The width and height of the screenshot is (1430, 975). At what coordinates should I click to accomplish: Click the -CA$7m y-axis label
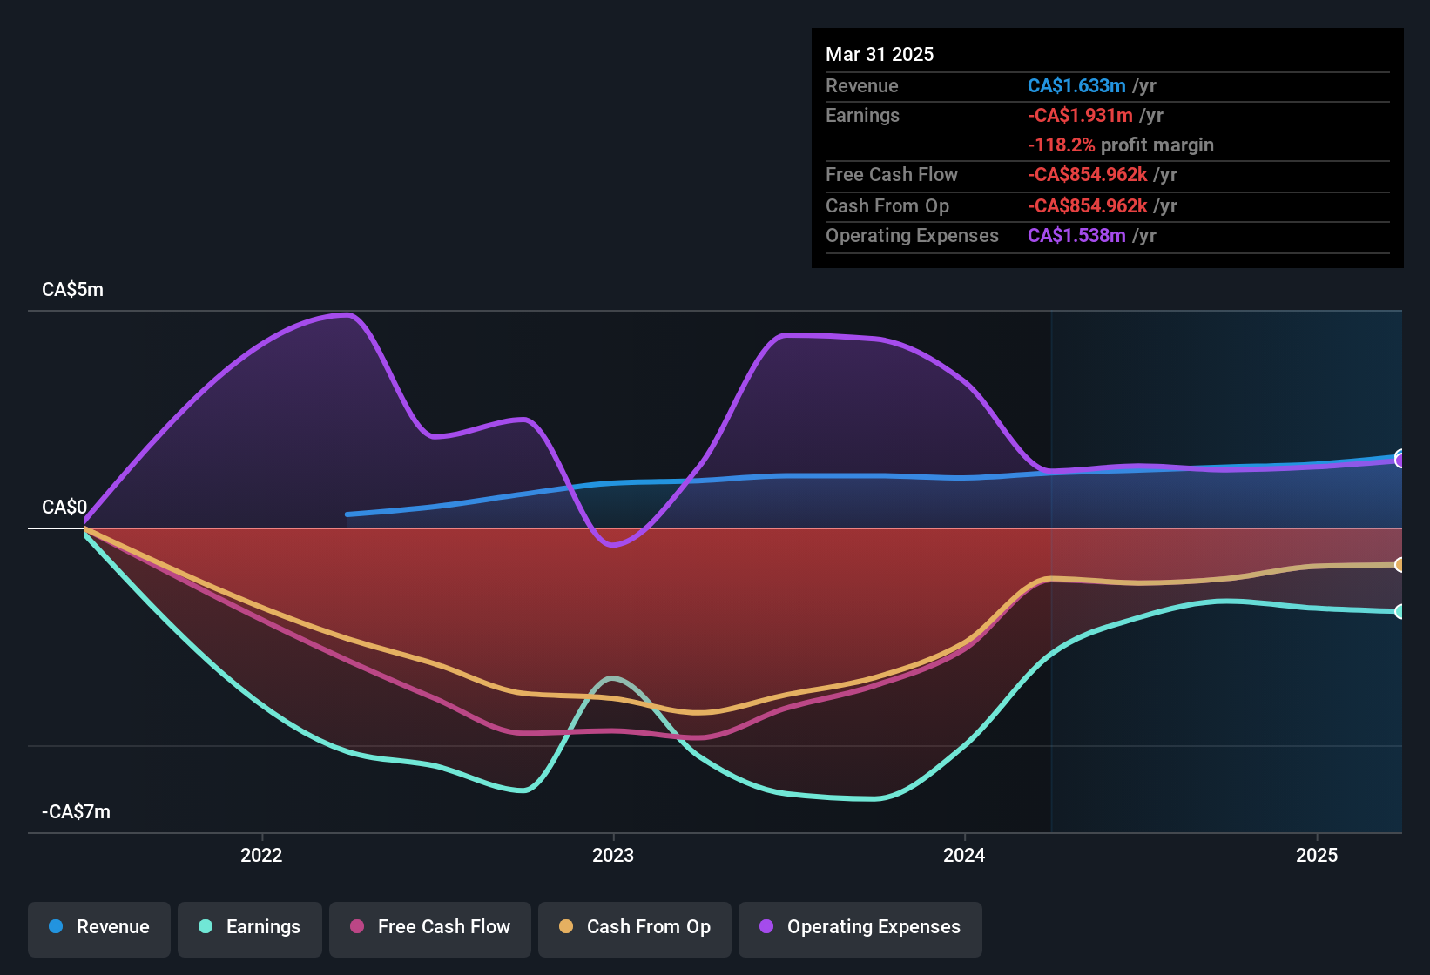[76, 812]
